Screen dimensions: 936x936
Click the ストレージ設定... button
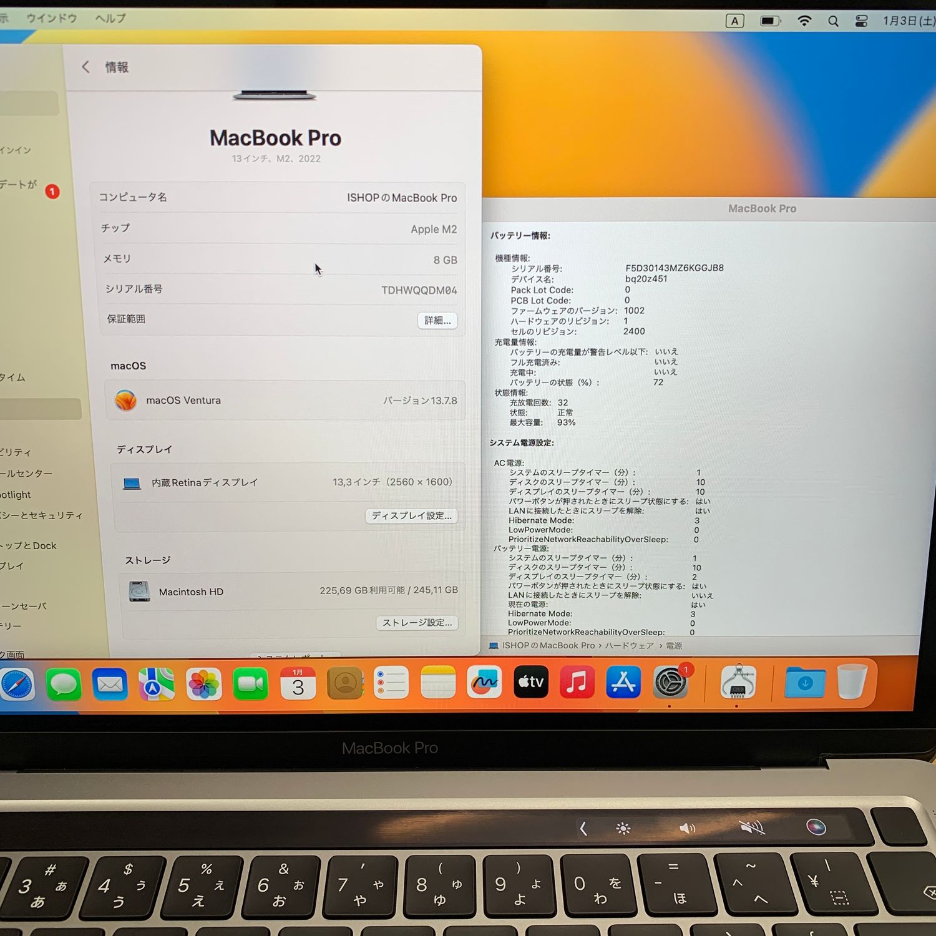point(417,623)
